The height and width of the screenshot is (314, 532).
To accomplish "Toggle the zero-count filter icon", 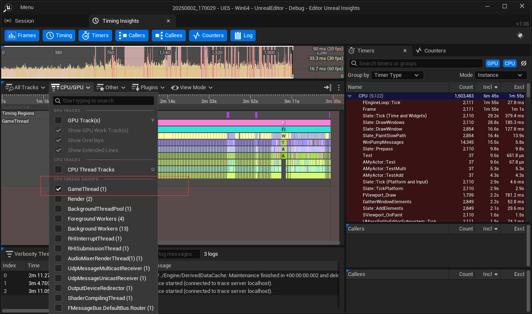I will (523, 64).
